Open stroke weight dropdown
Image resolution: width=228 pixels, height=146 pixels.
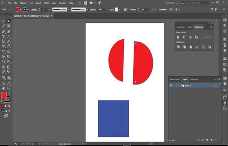[50, 9]
